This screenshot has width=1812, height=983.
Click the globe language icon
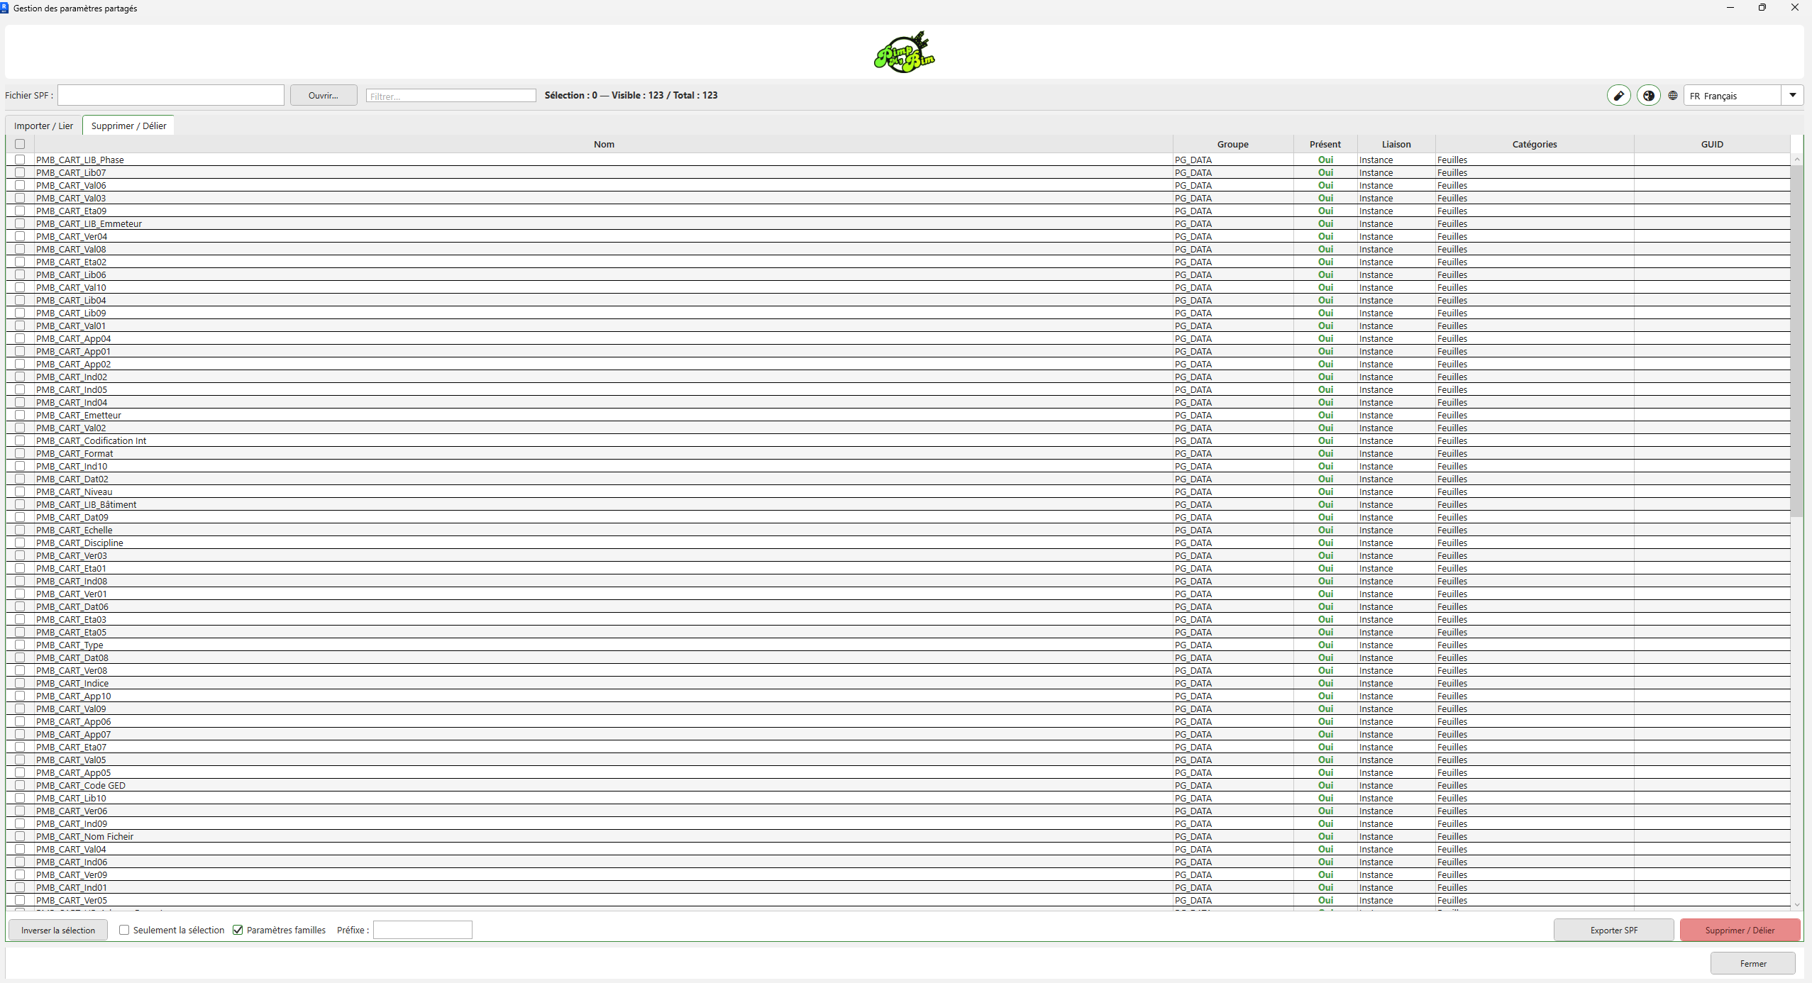pyautogui.click(x=1673, y=95)
